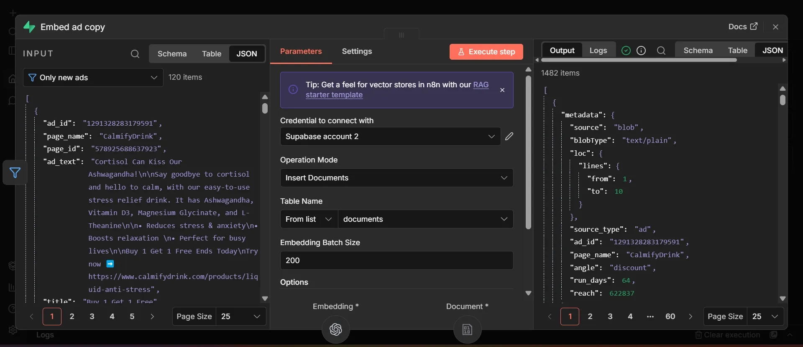Switch Output view to Schema
The image size is (803, 347).
[698, 51]
